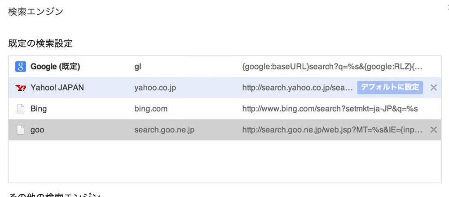Select the goo engine name
This screenshot has width=449, height=197.
[37, 130]
